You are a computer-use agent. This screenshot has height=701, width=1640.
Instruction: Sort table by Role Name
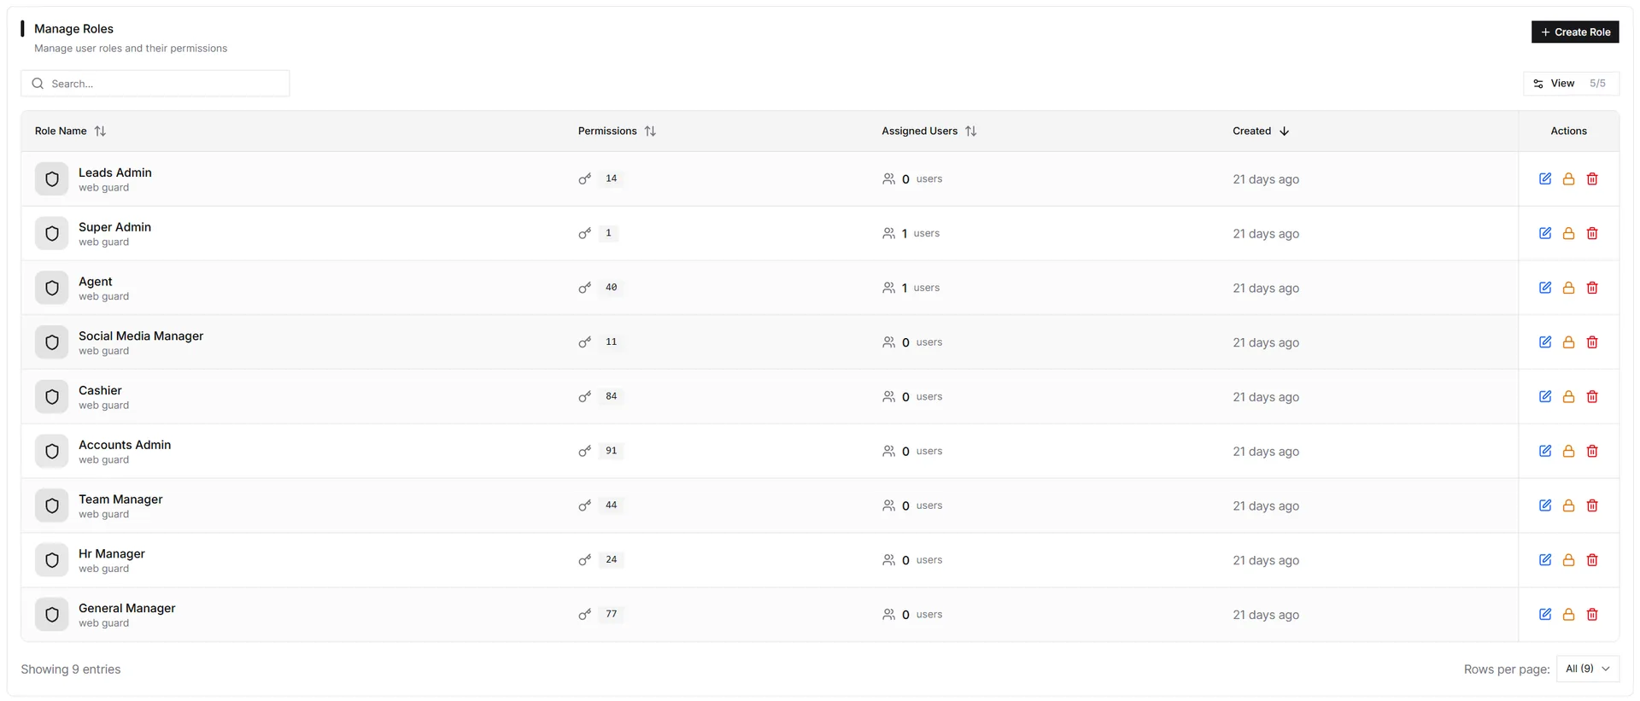[70, 131]
